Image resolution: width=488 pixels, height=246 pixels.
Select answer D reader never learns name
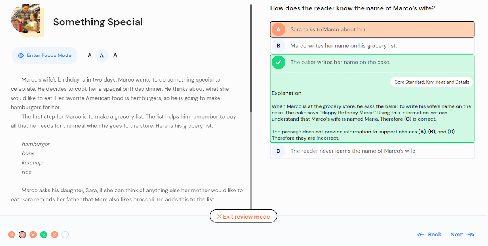click(372, 151)
